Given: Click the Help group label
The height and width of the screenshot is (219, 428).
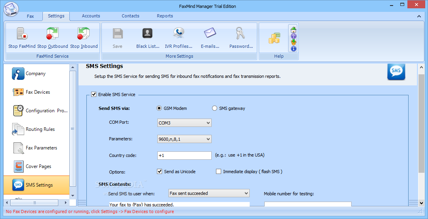Looking at the screenshot, I should [279, 56].
